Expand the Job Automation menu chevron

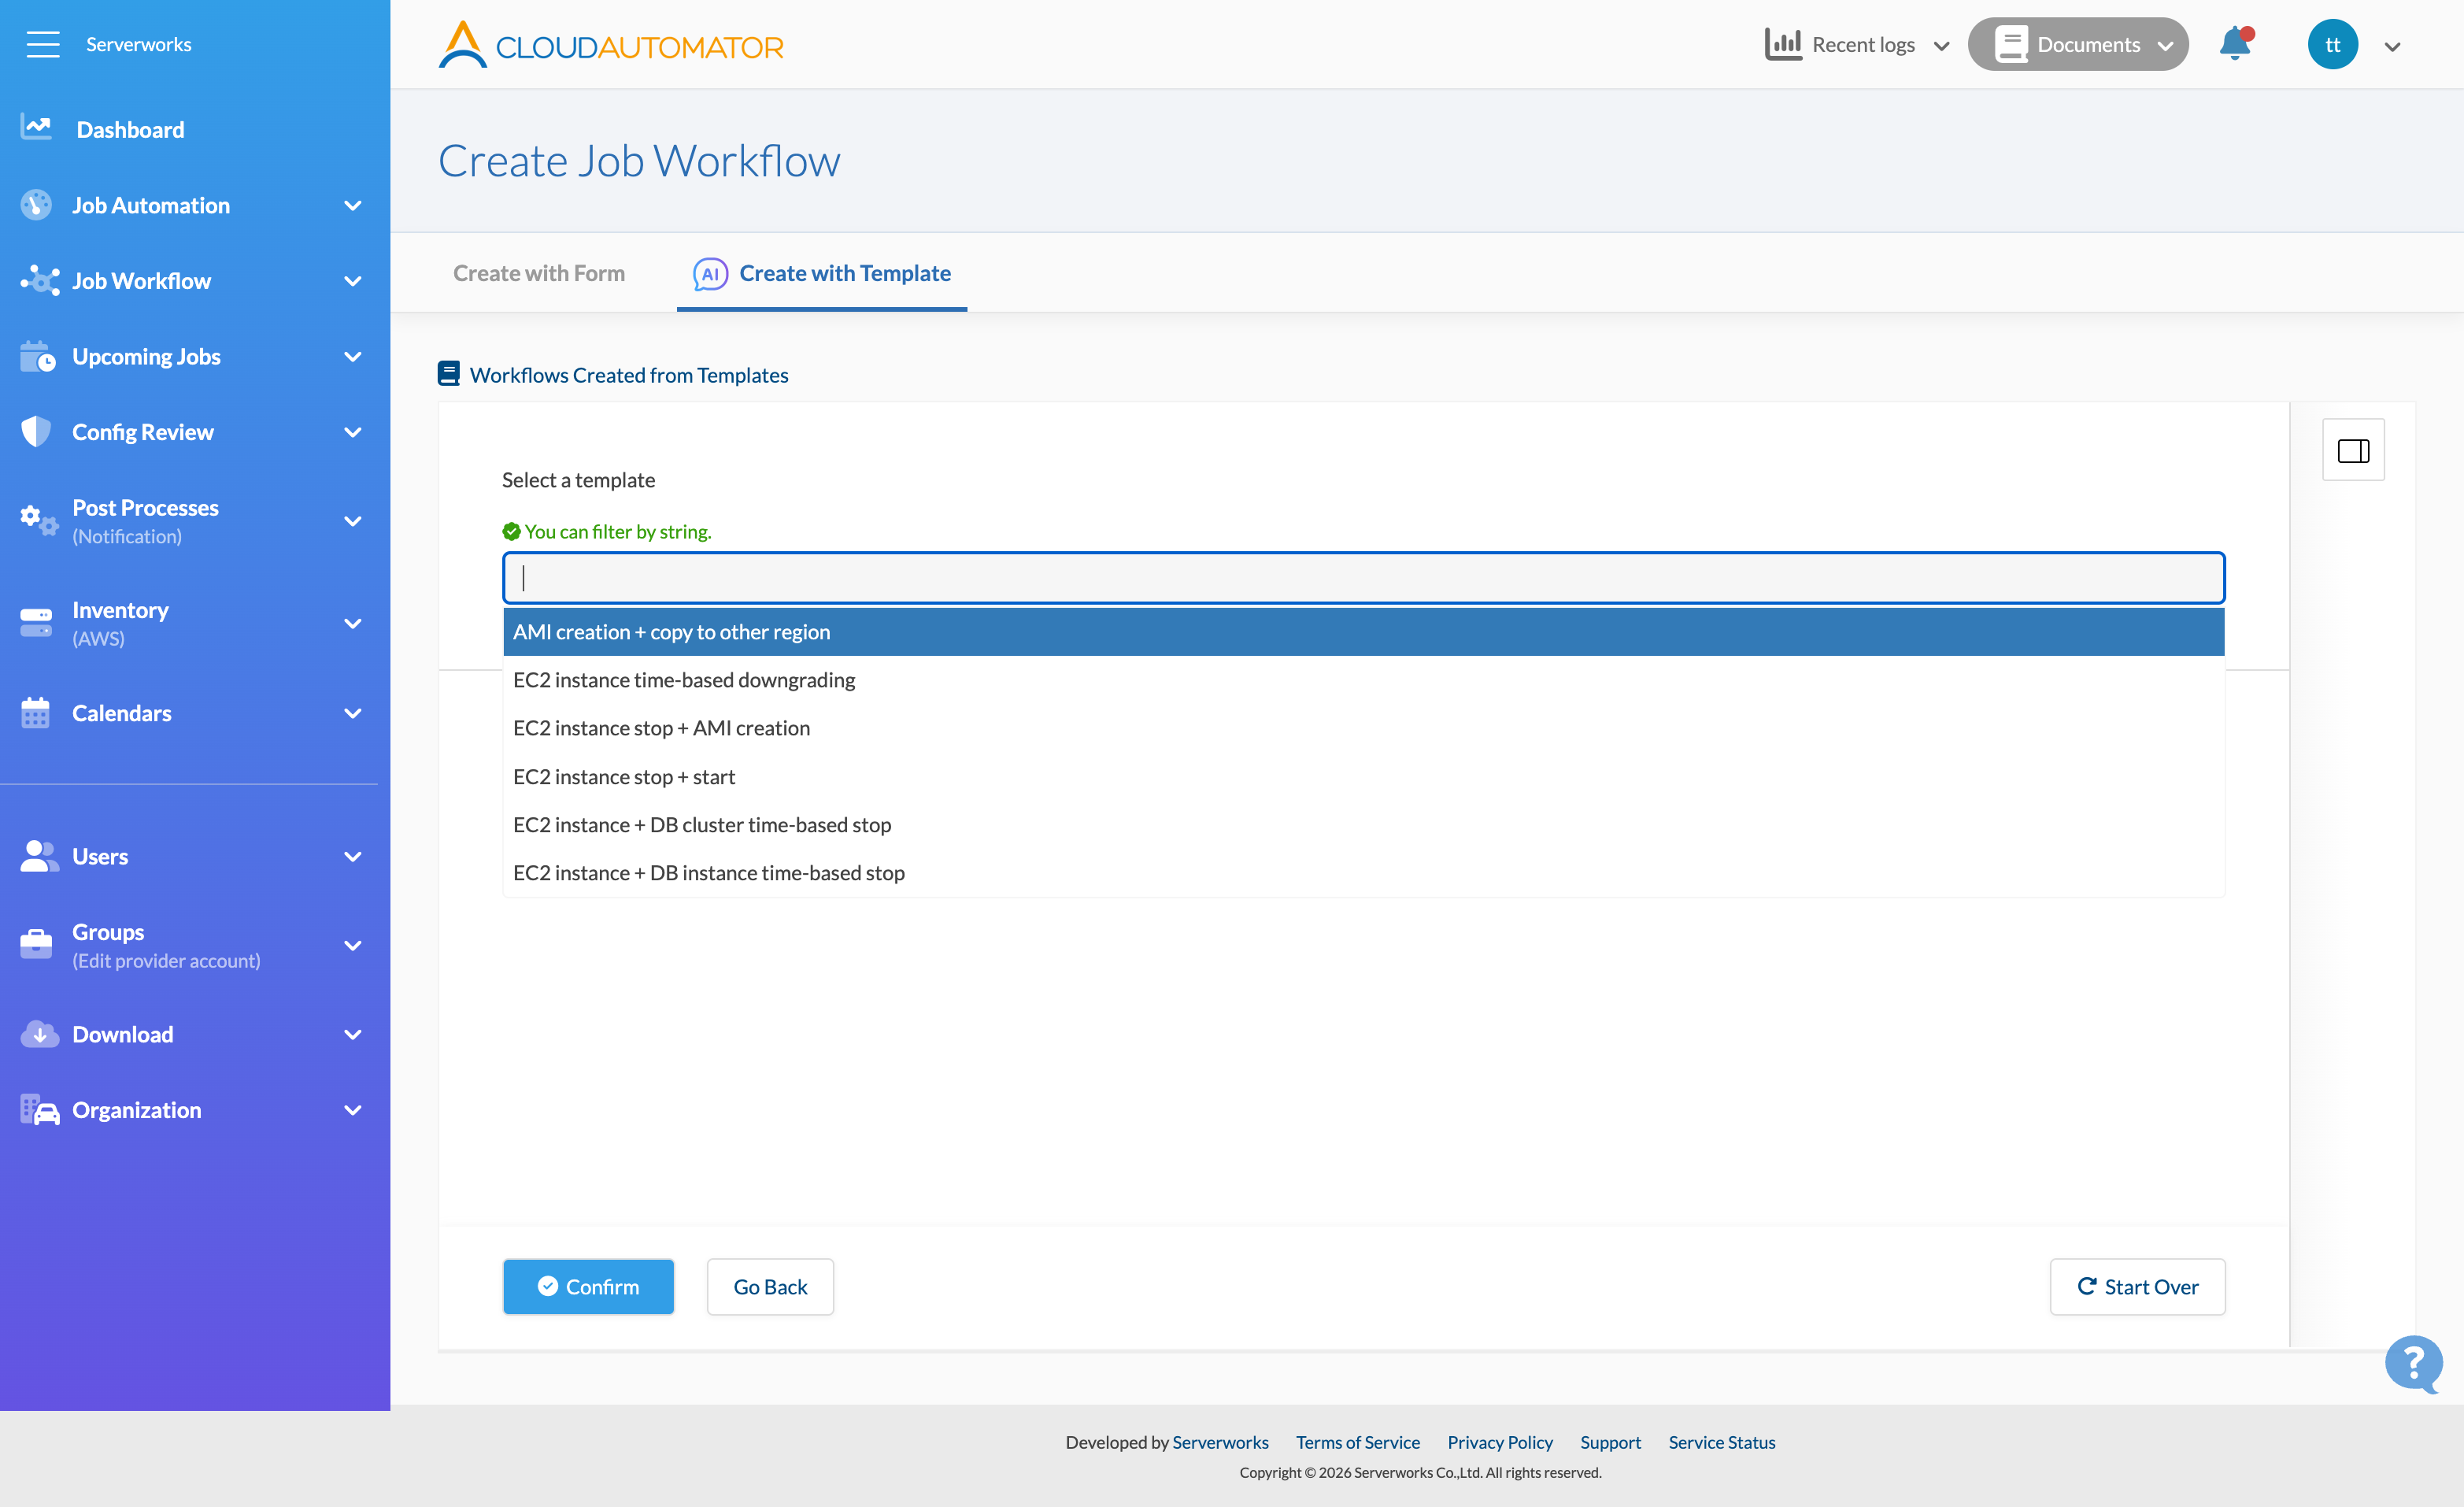pos(352,206)
